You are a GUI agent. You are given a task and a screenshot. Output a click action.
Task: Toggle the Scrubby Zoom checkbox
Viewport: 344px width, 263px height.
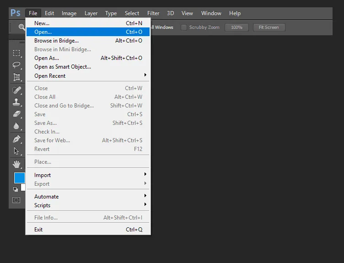coord(184,27)
